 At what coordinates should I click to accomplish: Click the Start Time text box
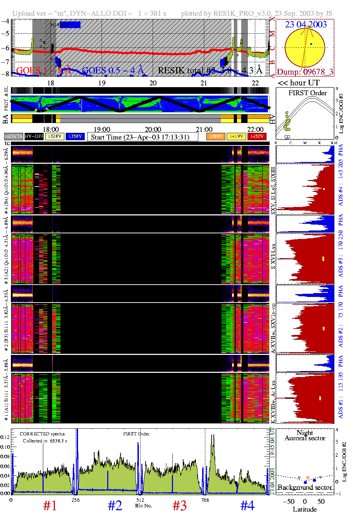click(142, 137)
